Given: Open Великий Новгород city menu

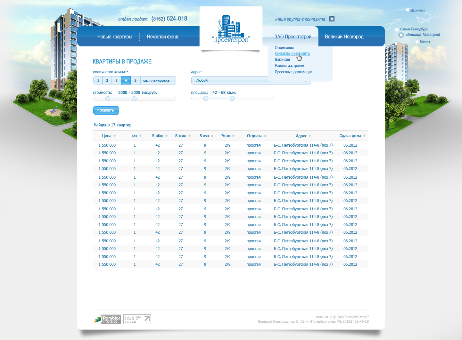Looking at the screenshot, I should click(344, 37).
